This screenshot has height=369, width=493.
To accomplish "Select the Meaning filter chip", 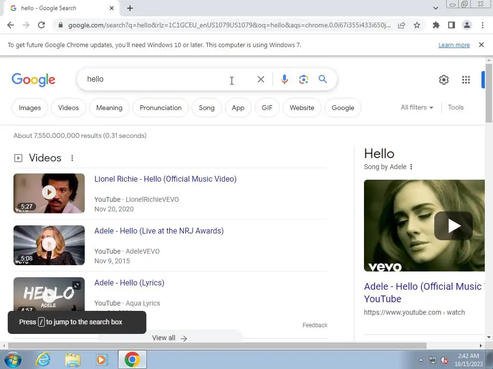I will [x=109, y=108].
